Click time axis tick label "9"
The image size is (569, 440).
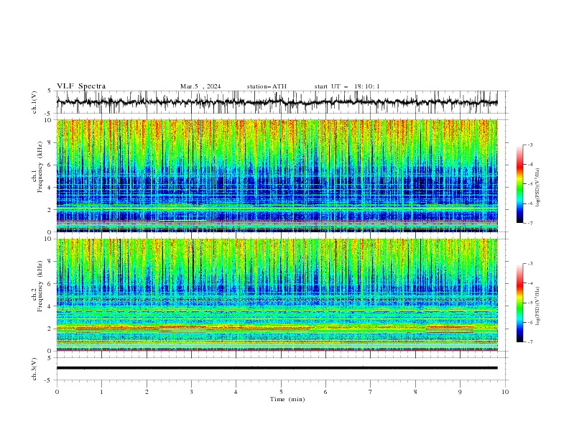460,392
